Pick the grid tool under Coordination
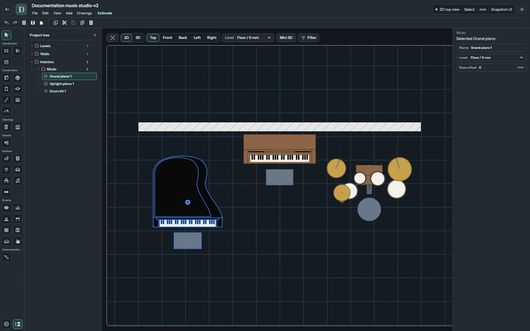The image size is (530, 331). (x=6, y=51)
